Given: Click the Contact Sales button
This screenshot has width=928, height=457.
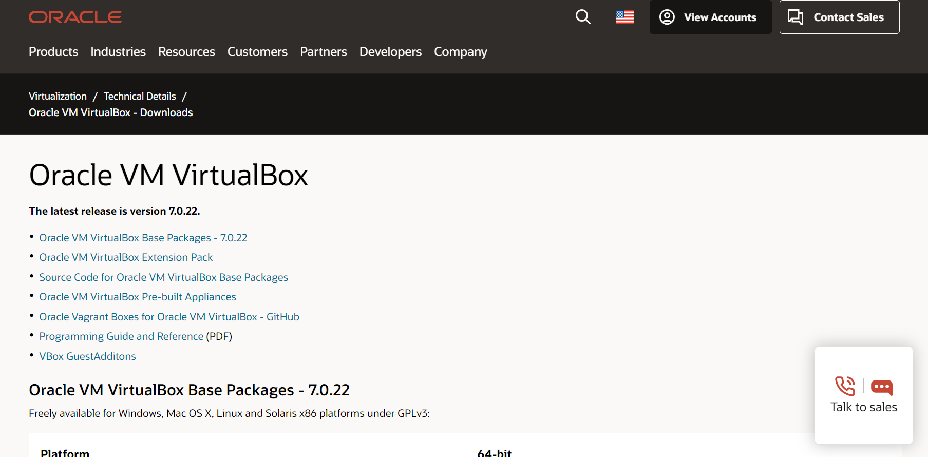Looking at the screenshot, I should [x=839, y=17].
